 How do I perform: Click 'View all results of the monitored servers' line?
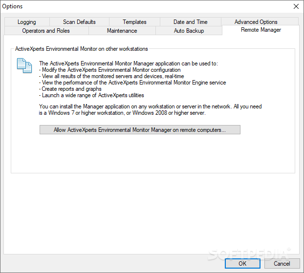111,76
